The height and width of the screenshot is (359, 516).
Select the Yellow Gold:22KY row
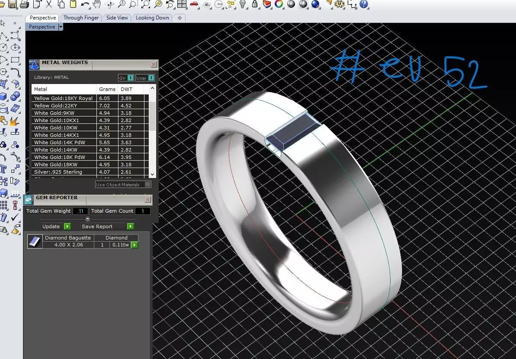pyautogui.click(x=90, y=106)
